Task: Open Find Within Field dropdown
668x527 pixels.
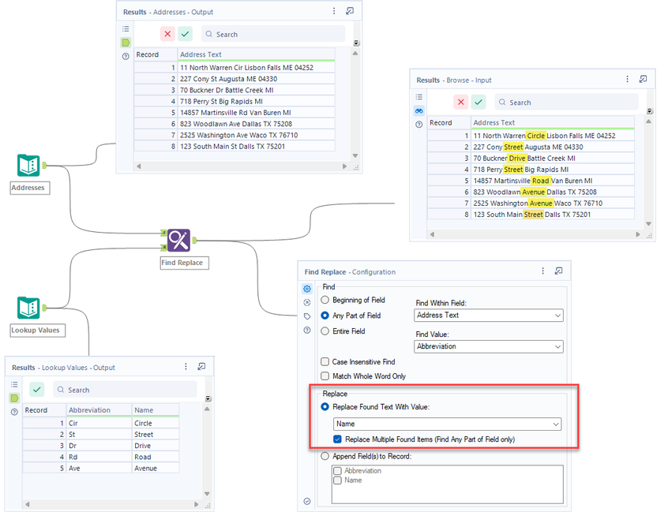Action: pos(489,315)
